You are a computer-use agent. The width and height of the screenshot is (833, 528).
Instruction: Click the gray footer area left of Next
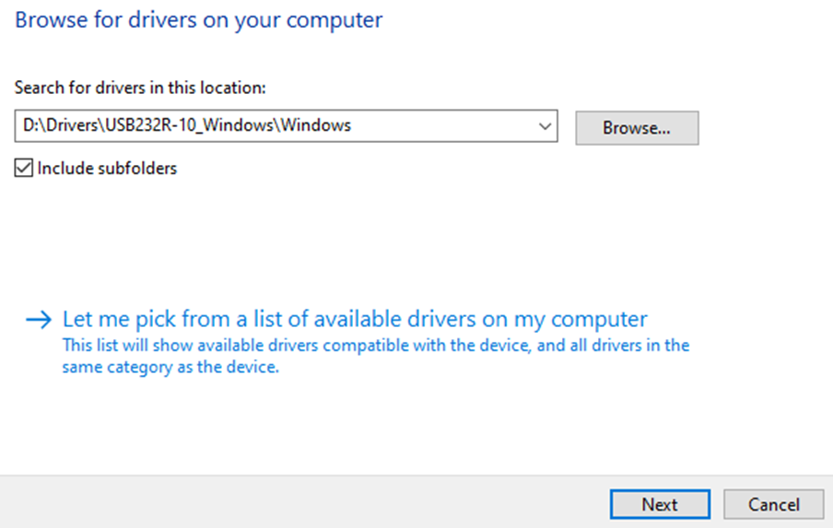tap(304, 504)
